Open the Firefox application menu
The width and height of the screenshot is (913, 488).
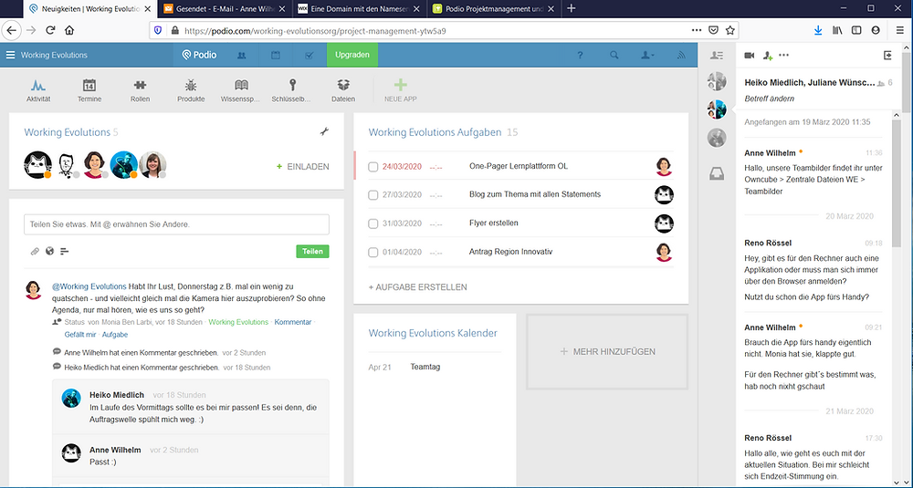[x=900, y=30]
